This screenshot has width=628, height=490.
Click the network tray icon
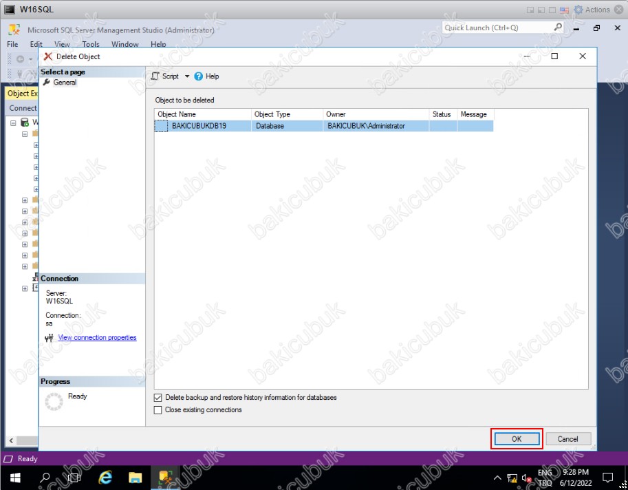click(512, 478)
